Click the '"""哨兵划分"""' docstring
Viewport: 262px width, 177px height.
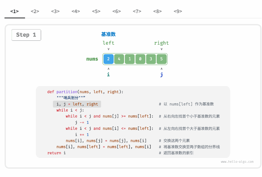pos(71,98)
